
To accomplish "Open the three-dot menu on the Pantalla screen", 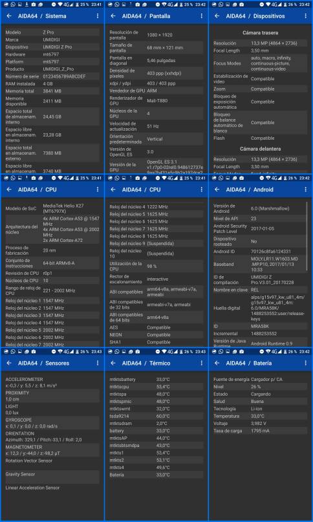I will pyautogui.click(x=202, y=16).
